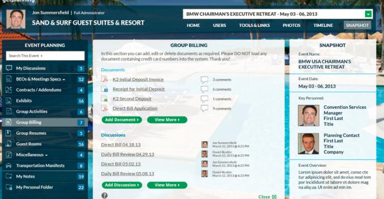Expand the Miscellaneous submenu
Image resolution: width=384 pixels, height=199 pixels.
tap(46, 155)
